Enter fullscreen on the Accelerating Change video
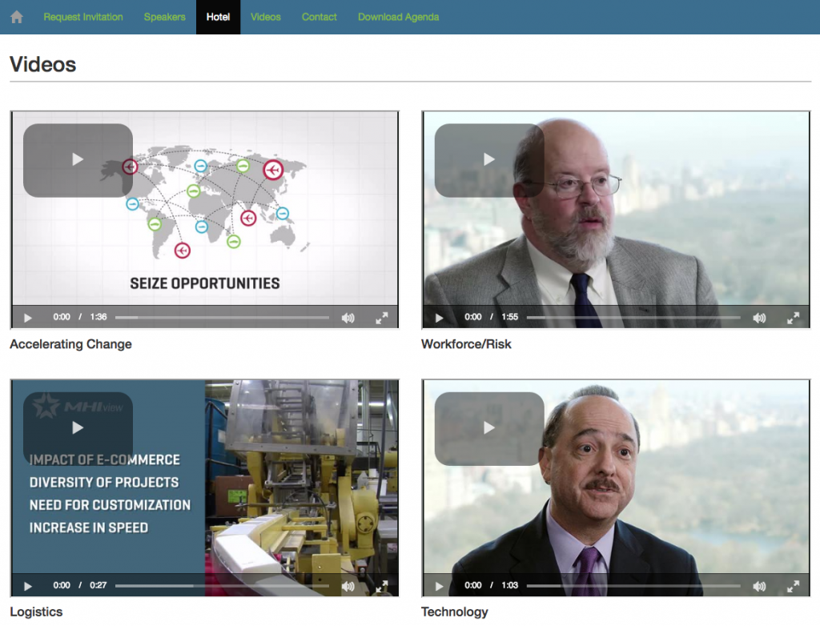820x626 pixels. (x=383, y=318)
